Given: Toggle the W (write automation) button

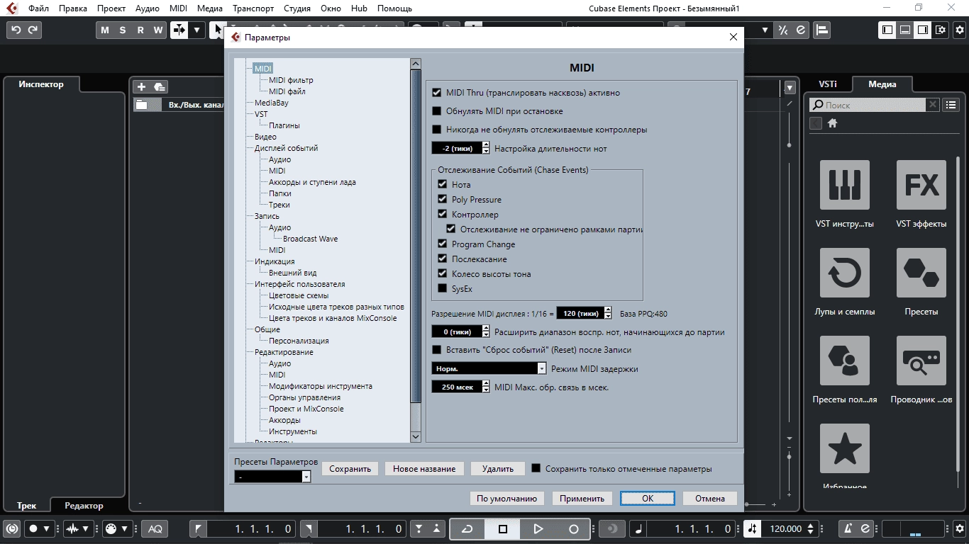Looking at the screenshot, I should click(x=158, y=30).
